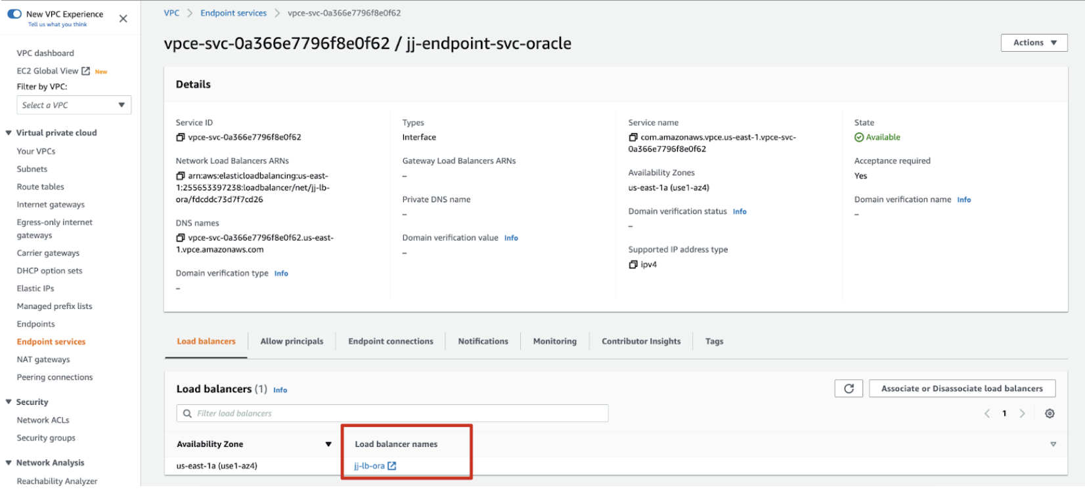Click page number 1 in pagination
Image resolution: width=1085 pixels, height=496 pixels.
[1004, 413]
